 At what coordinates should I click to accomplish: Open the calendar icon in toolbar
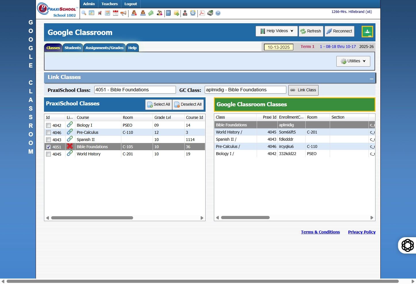coord(116,13)
